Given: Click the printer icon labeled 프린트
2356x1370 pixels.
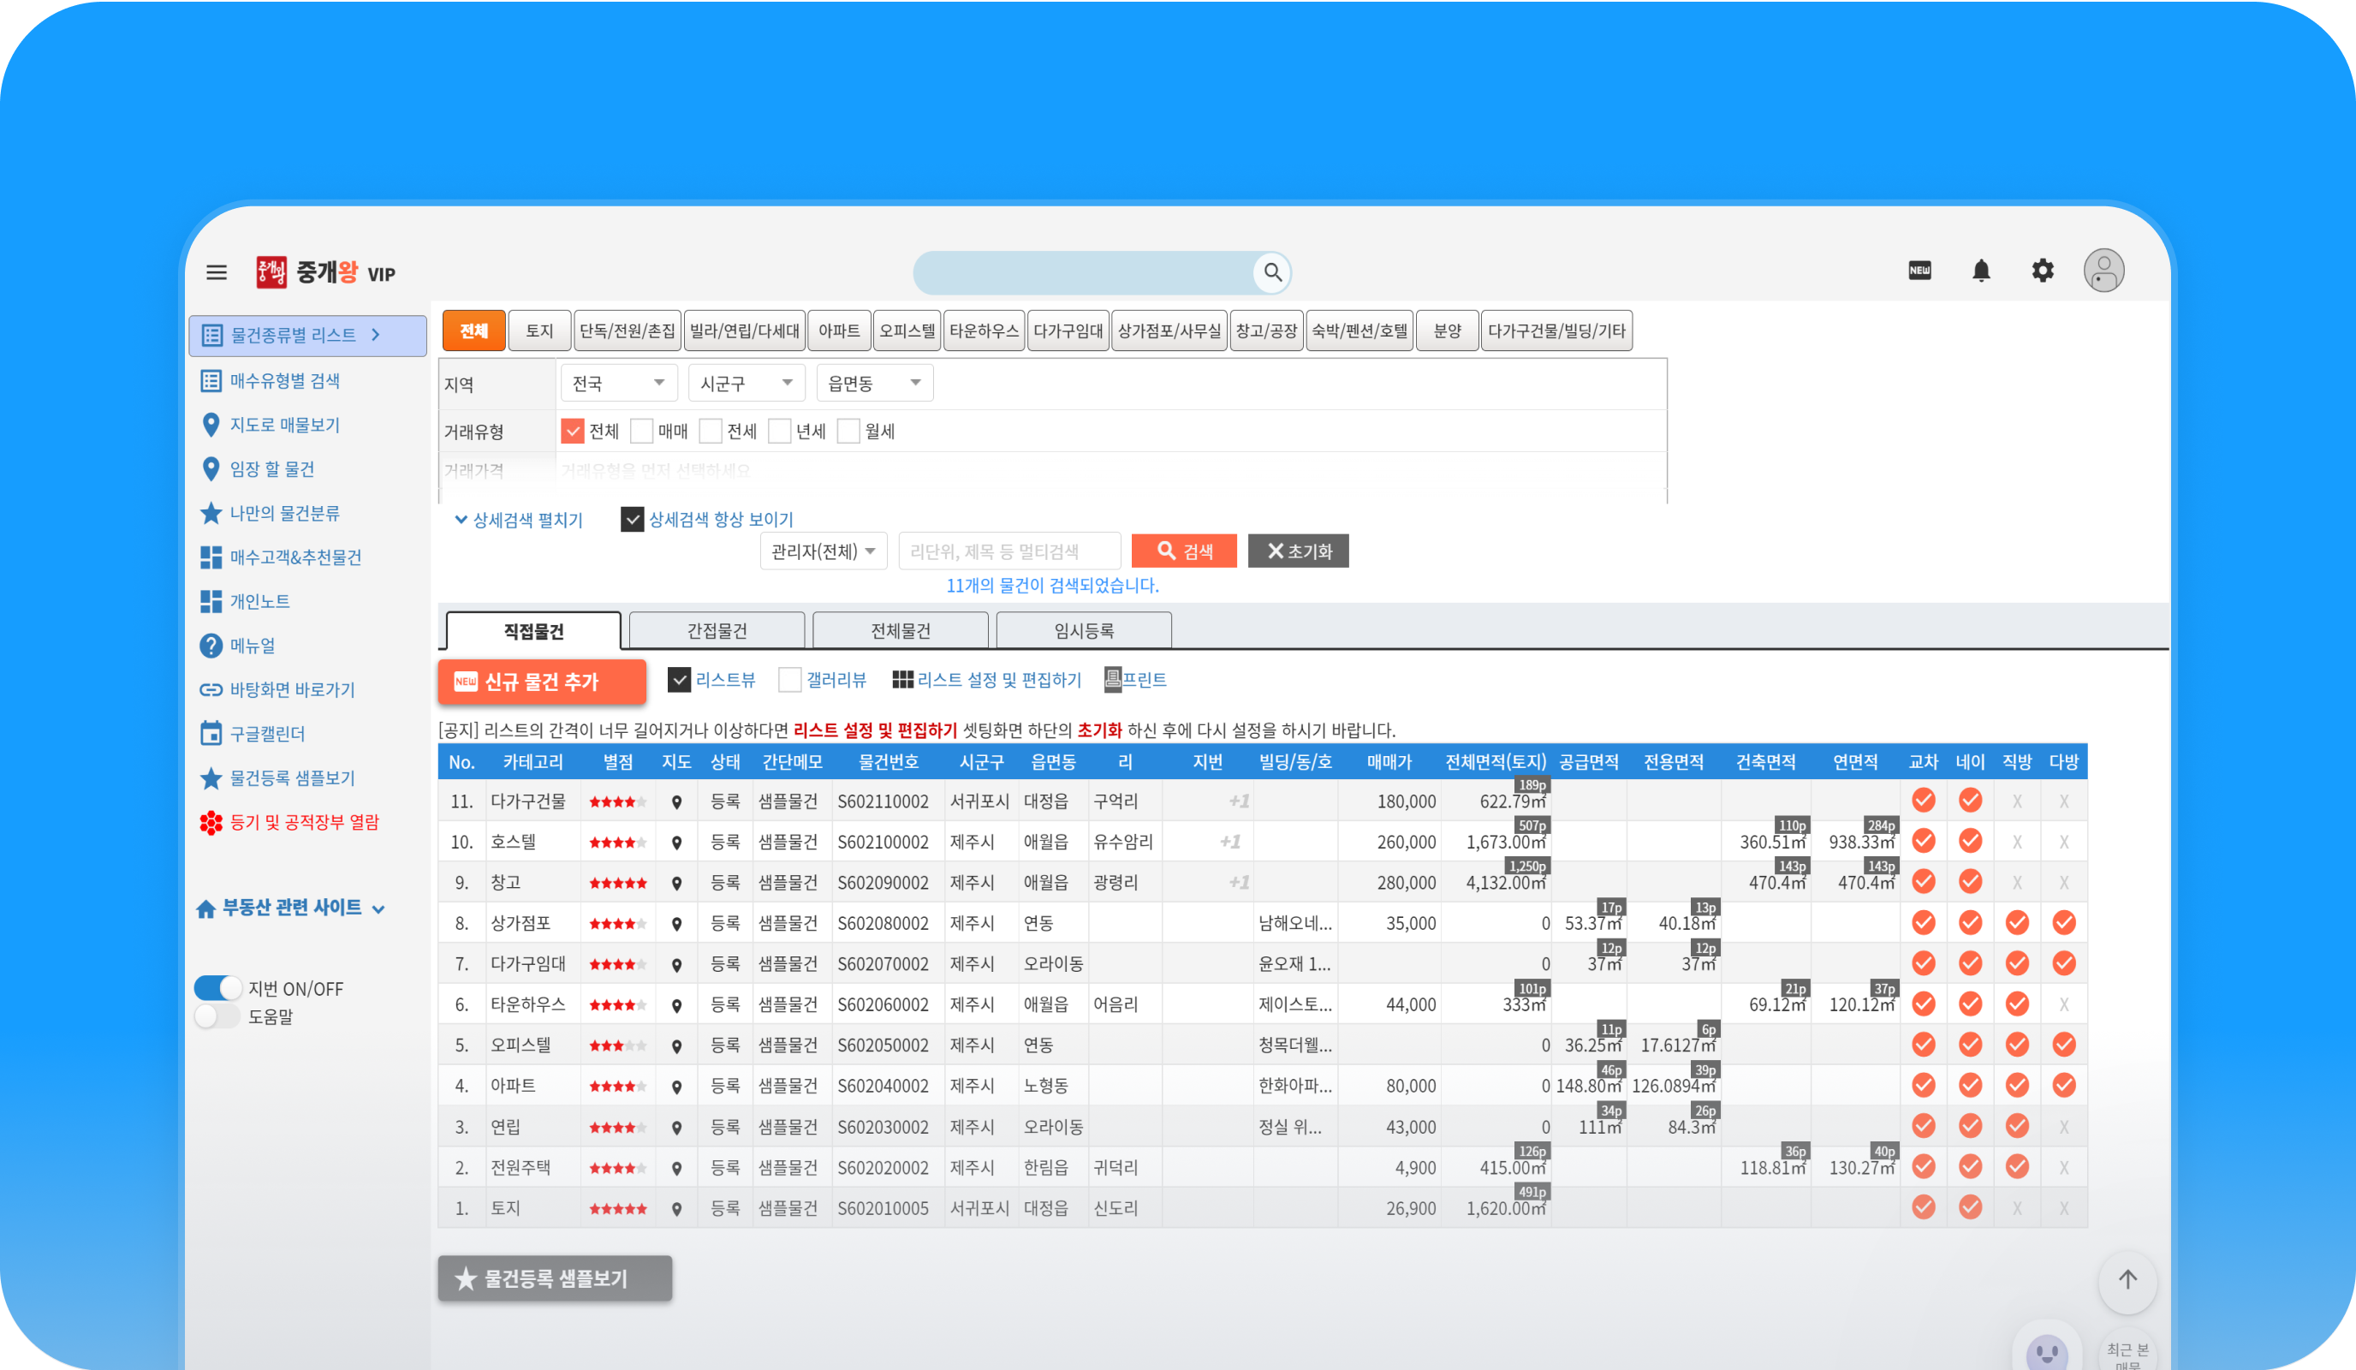Looking at the screenshot, I should 1113,680.
